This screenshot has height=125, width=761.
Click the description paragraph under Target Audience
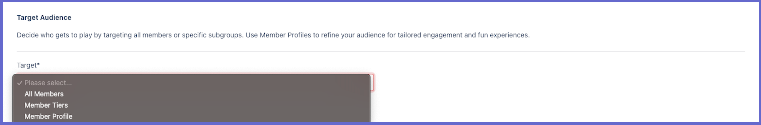pyautogui.click(x=273, y=35)
